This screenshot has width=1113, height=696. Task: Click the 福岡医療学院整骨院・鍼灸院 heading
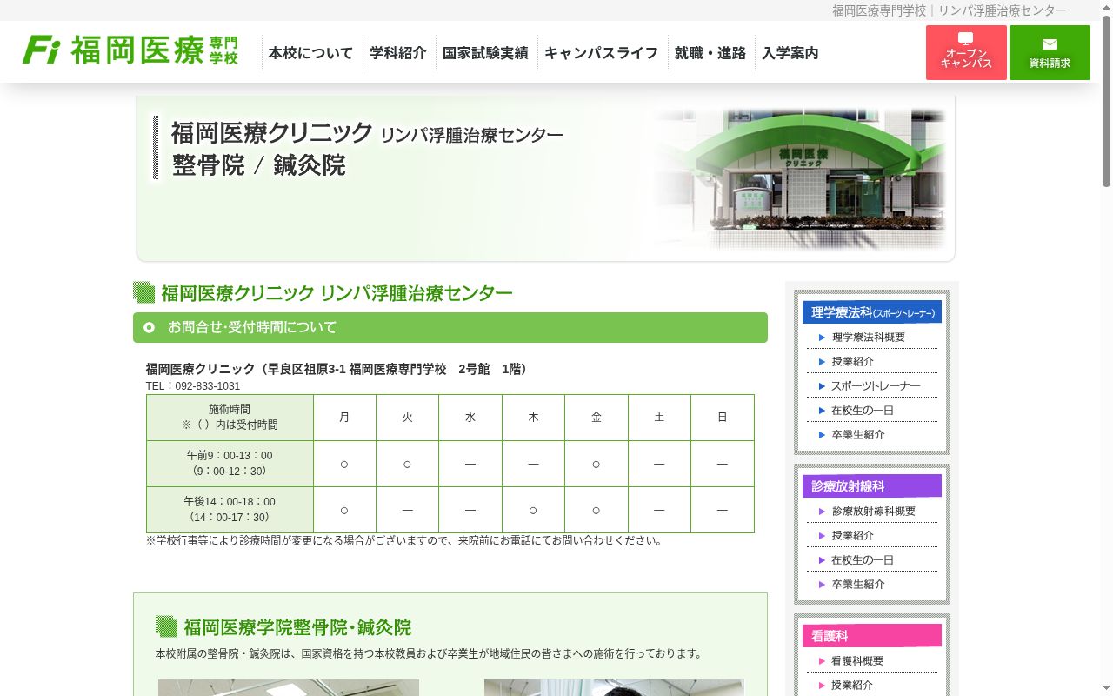coord(297,627)
